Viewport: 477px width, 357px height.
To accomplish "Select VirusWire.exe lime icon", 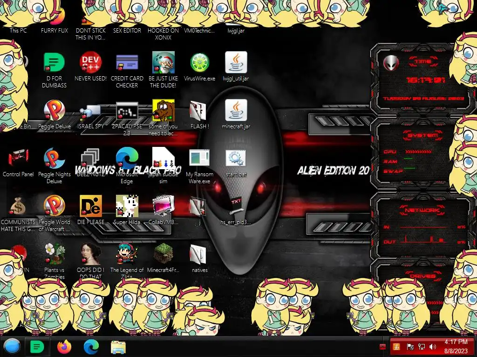I will pyautogui.click(x=199, y=63).
